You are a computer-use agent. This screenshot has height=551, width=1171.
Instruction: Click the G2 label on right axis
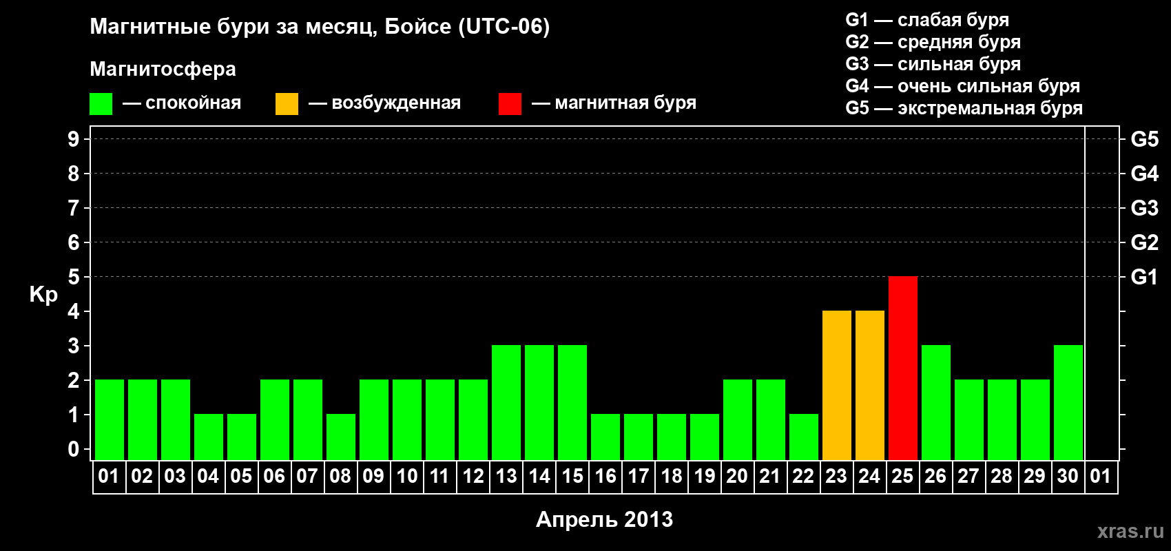click(x=1145, y=242)
